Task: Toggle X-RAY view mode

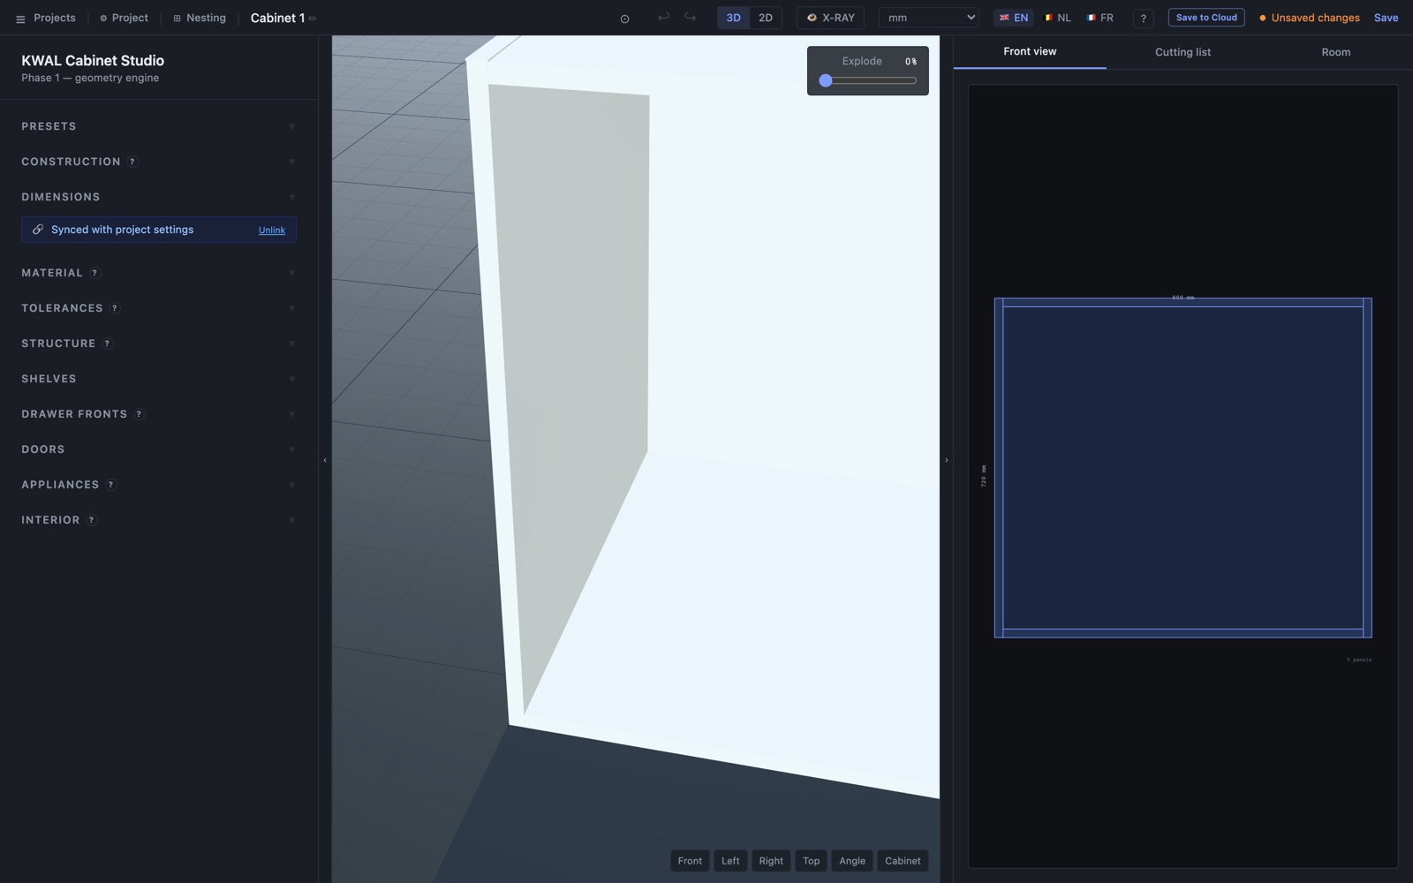Action: click(830, 18)
